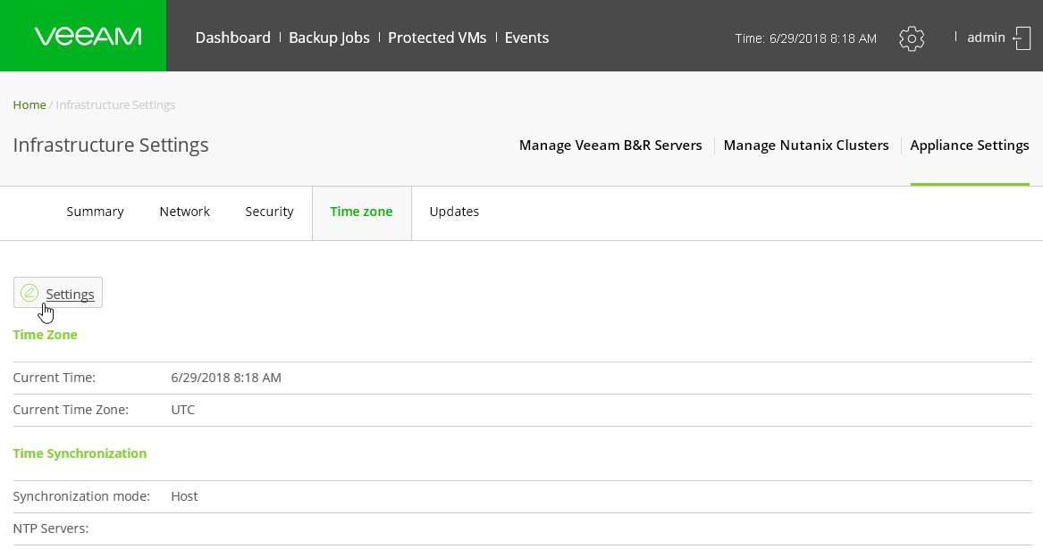Image resolution: width=1043 pixels, height=549 pixels.
Task: Click the admin user name
Action: (x=985, y=37)
